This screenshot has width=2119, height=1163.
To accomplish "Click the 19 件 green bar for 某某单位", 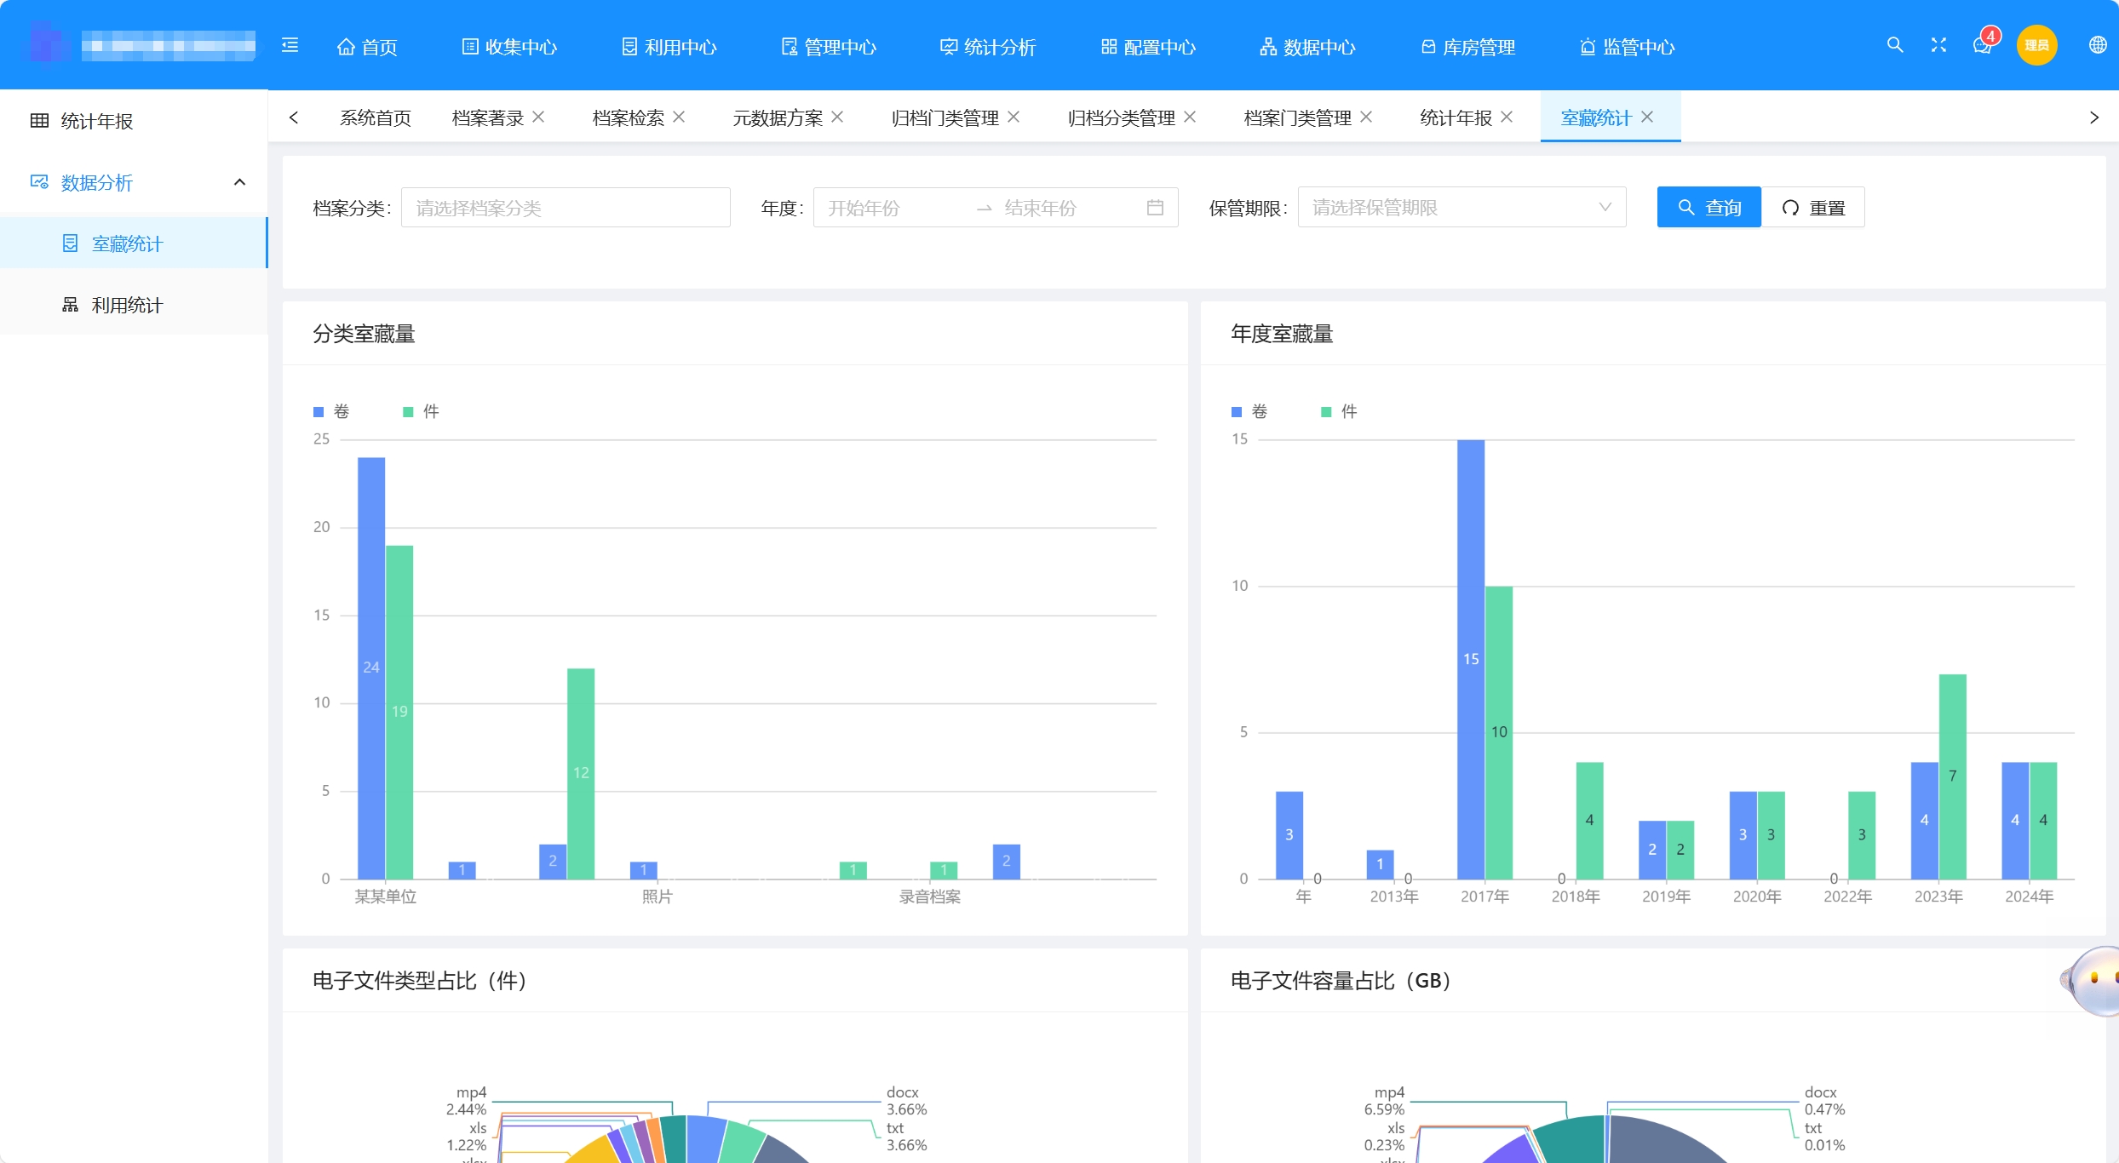I will [399, 713].
